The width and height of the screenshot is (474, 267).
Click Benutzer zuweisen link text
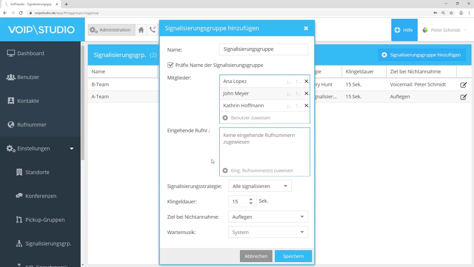tap(250, 118)
